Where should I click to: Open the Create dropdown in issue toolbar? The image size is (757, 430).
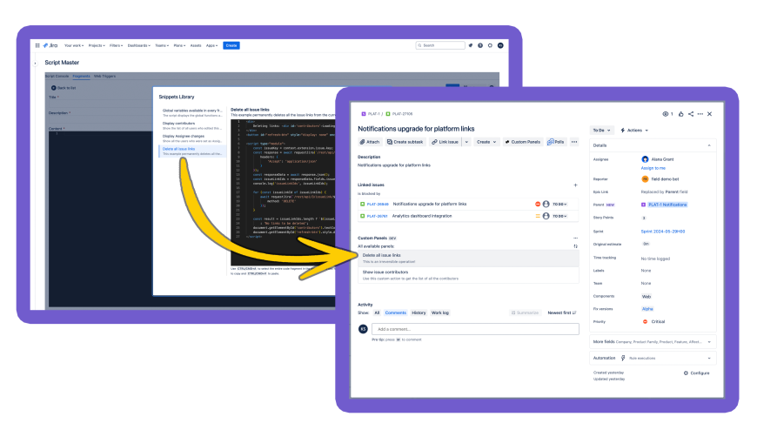(486, 142)
